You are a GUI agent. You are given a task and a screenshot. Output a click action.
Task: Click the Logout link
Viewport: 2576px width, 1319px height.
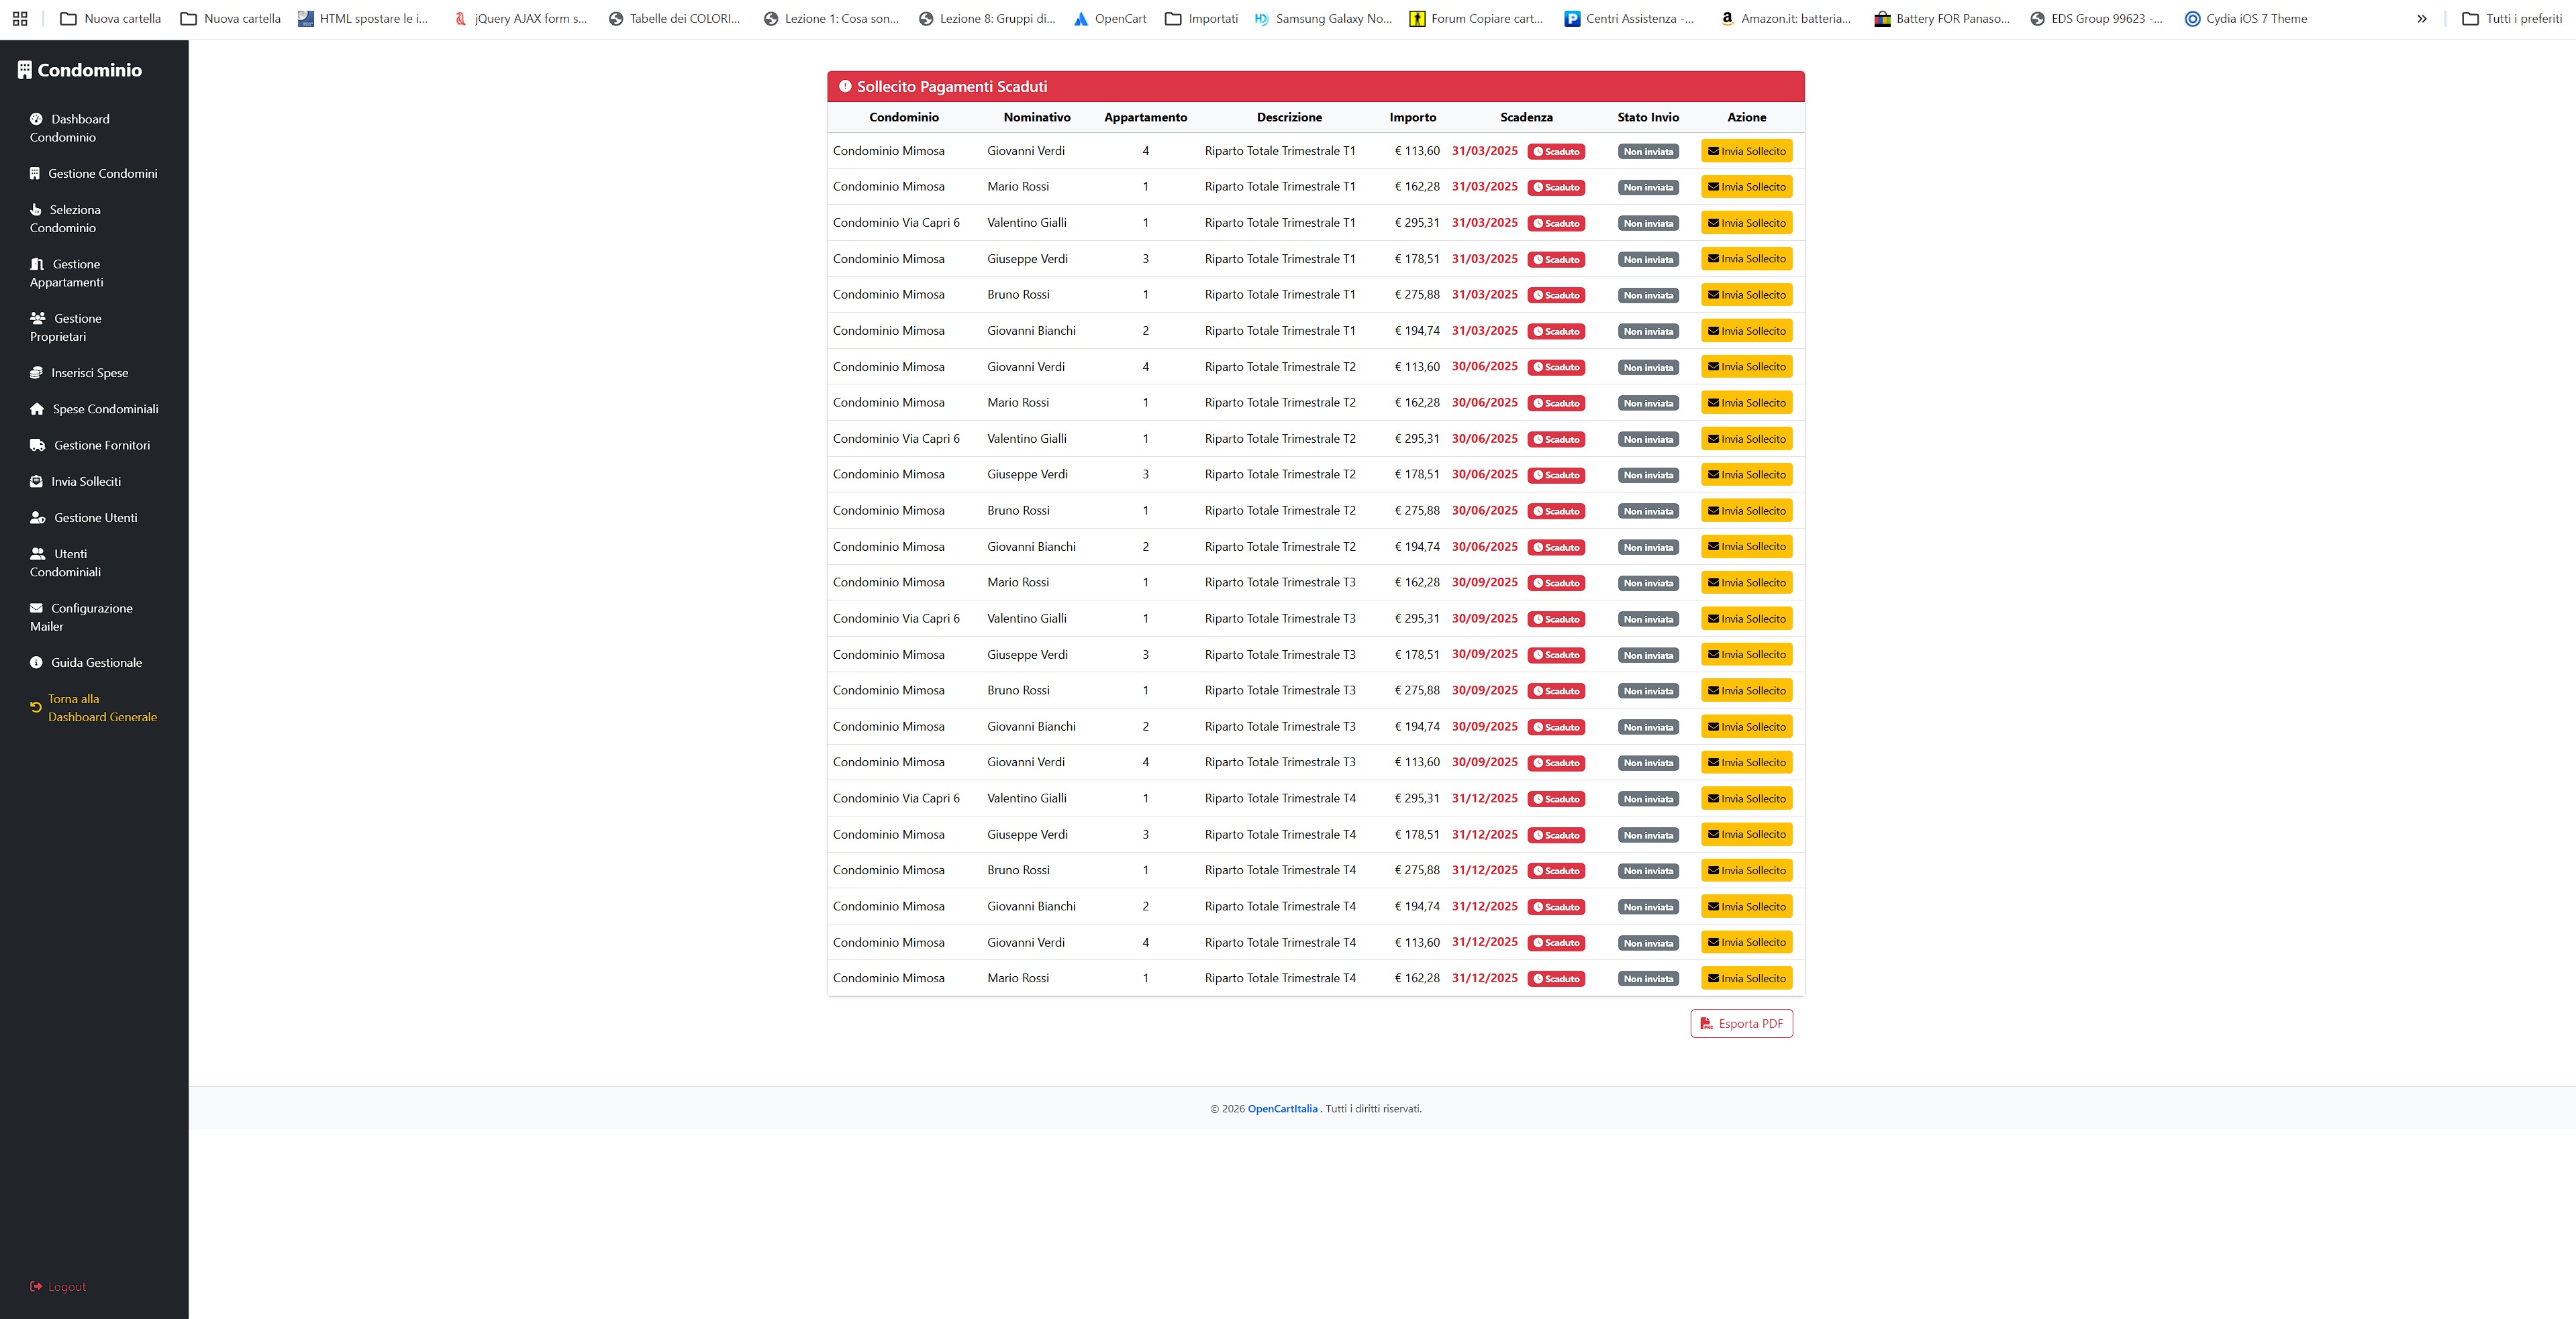click(x=66, y=1287)
